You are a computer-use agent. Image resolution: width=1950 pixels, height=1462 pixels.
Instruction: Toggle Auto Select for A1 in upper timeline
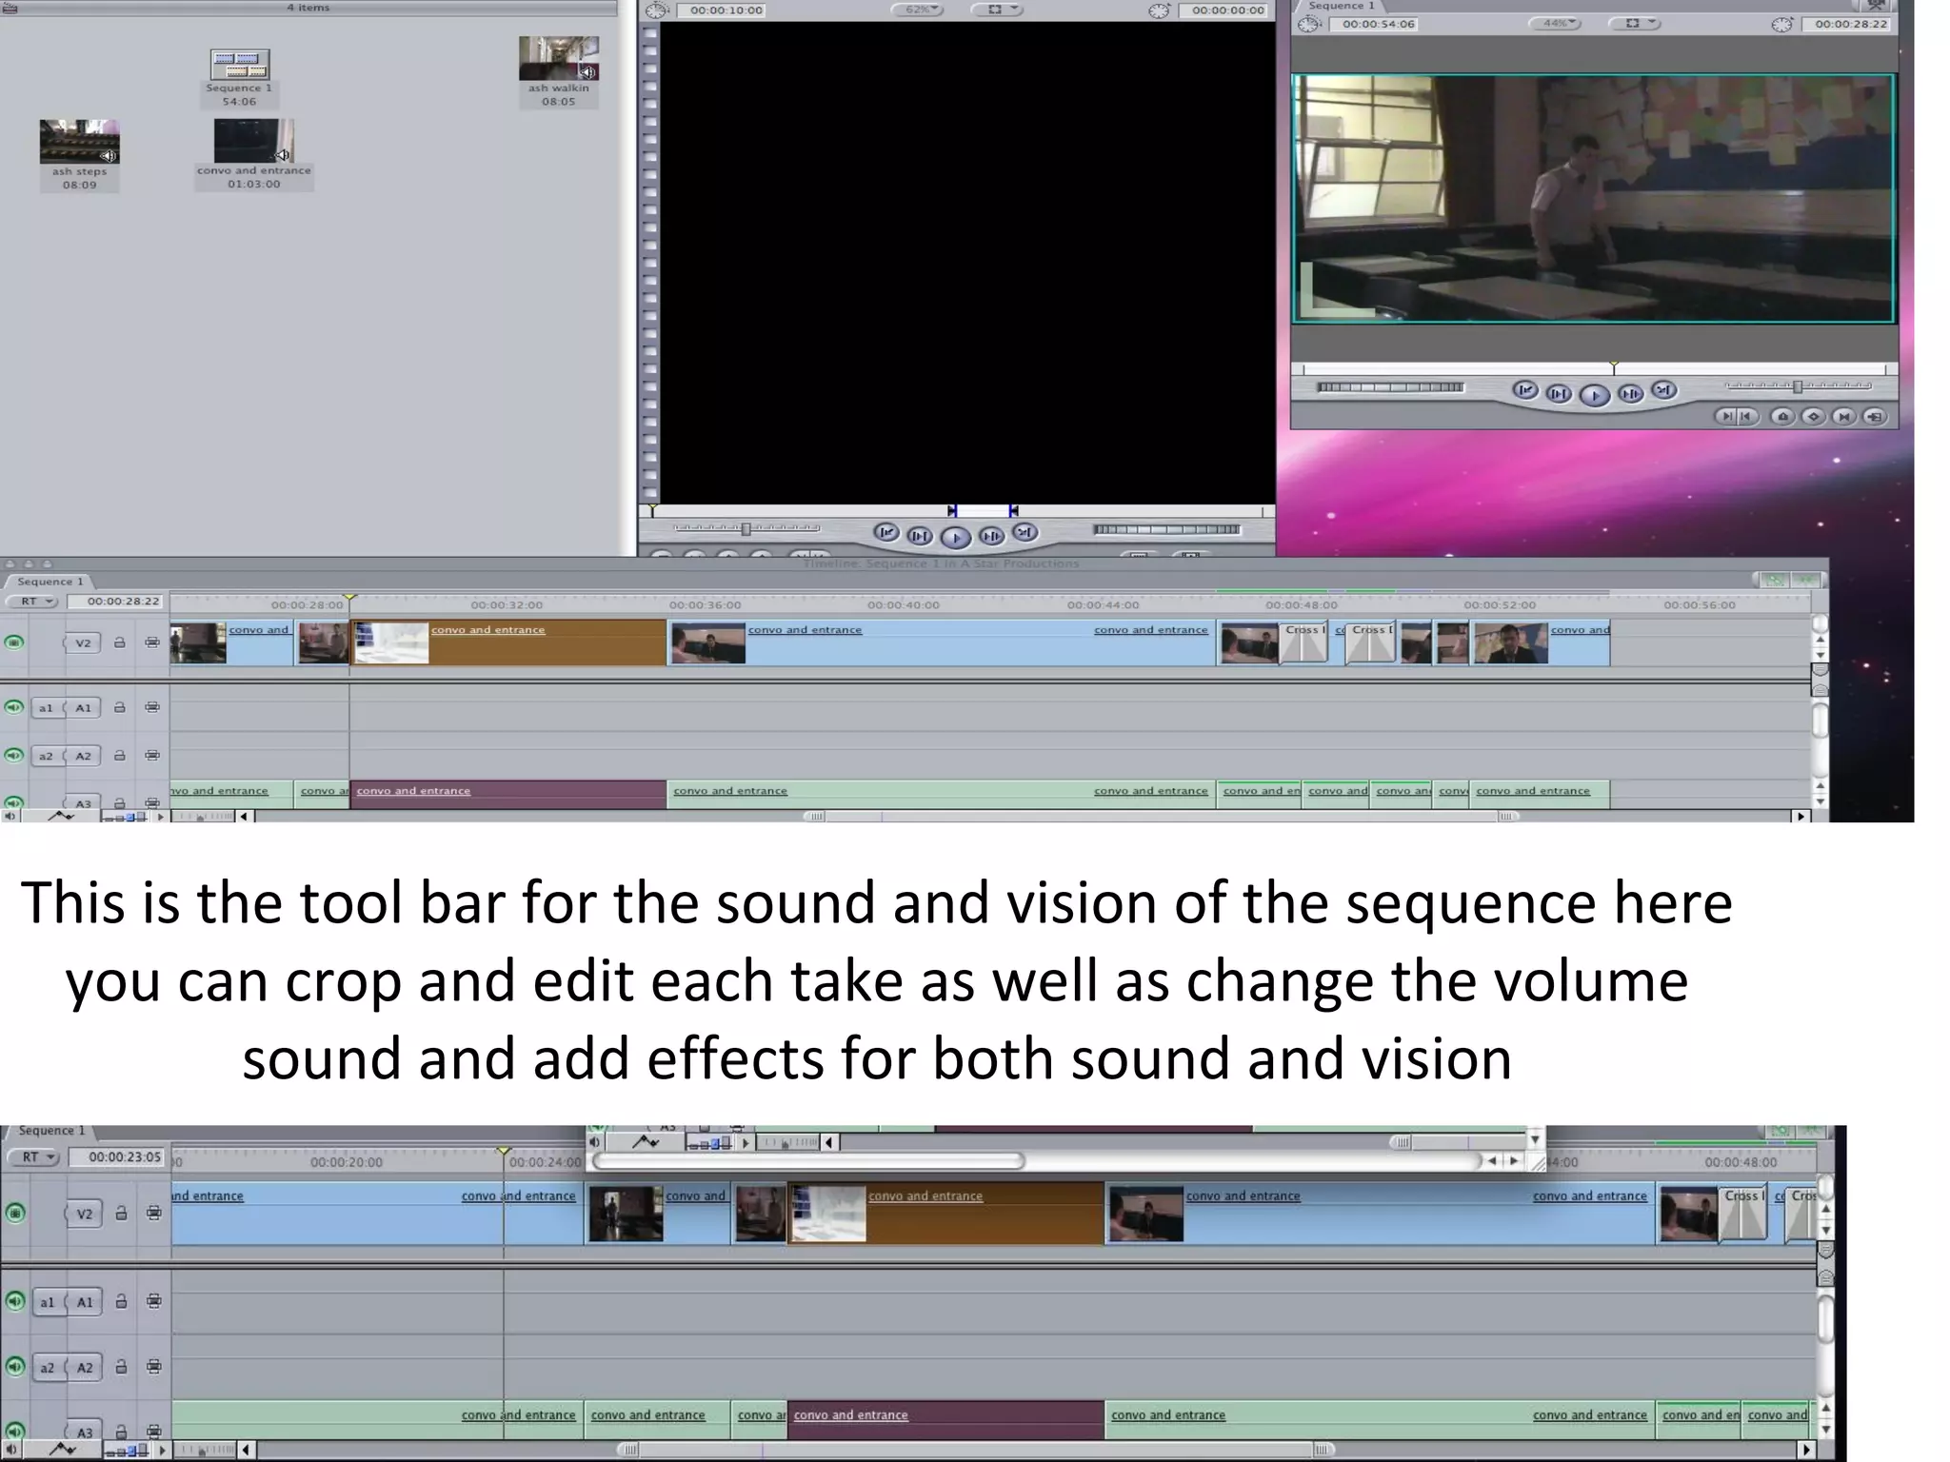(x=152, y=707)
